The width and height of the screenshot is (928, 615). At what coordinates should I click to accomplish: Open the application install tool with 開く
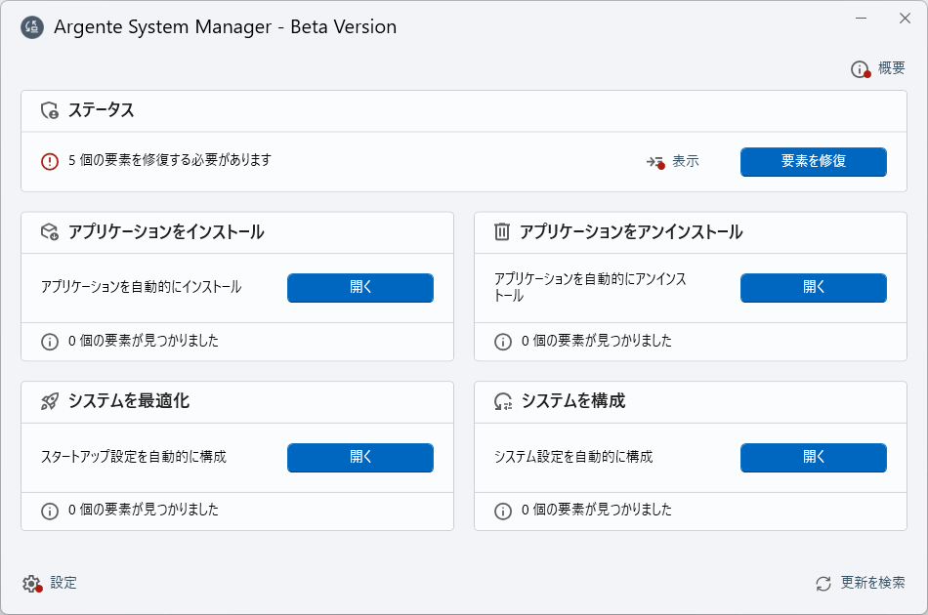359,288
